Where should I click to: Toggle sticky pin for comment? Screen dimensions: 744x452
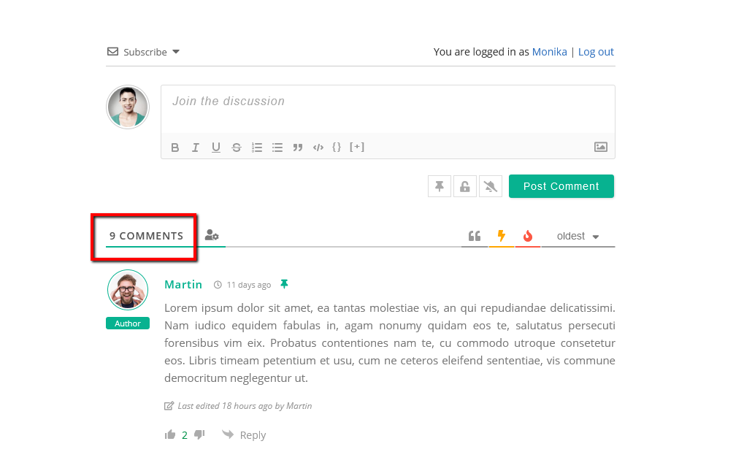coord(439,186)
